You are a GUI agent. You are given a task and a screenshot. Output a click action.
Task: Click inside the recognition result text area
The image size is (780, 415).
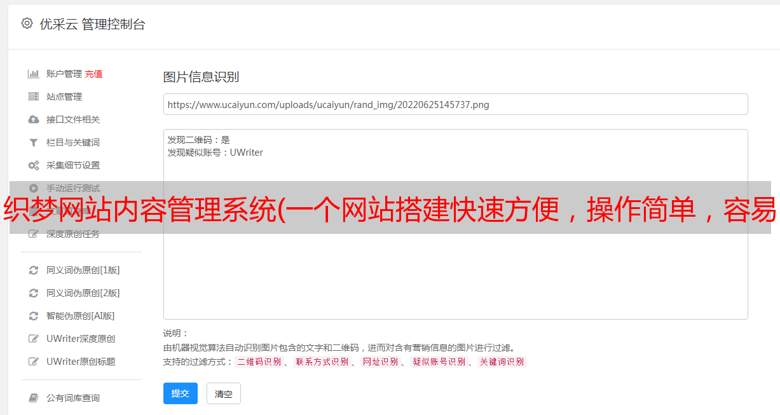click(x=455, y=224)
